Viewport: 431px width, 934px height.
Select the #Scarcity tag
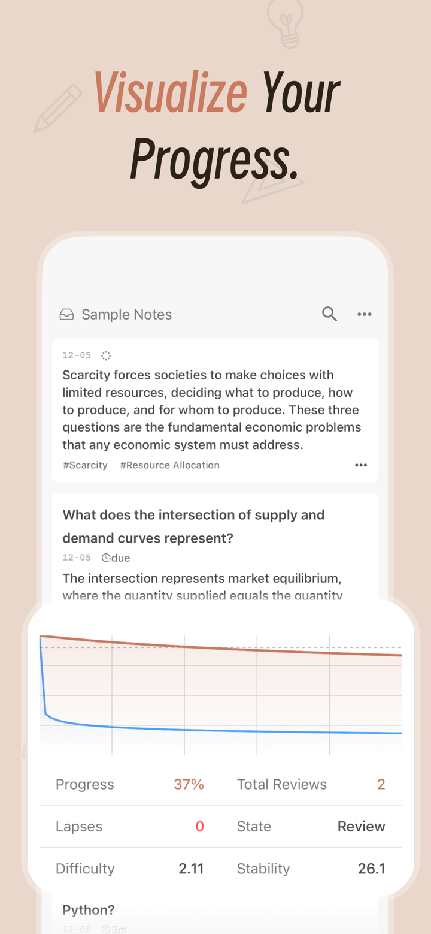pos(84,465)
